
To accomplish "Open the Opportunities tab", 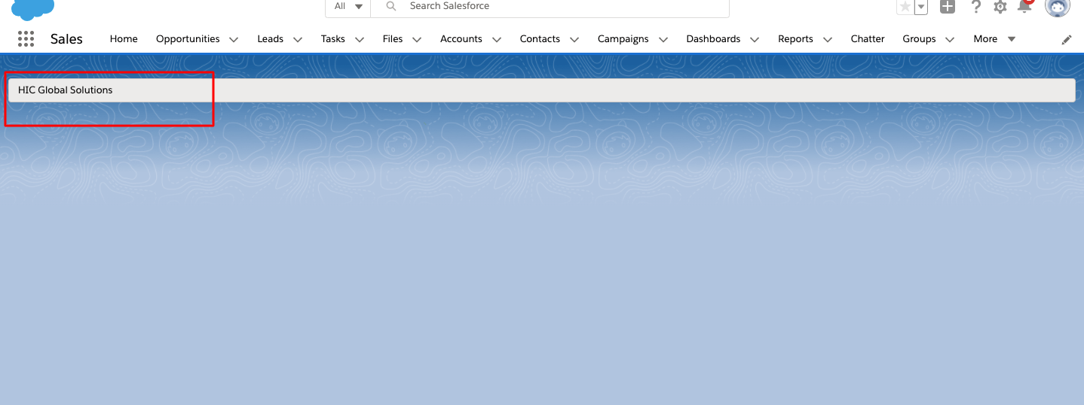I will pos(188,39).
